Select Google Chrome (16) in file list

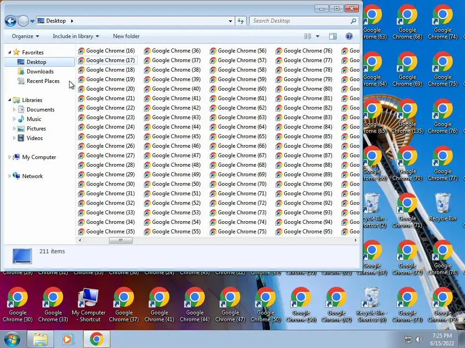pyautogui.click(x=106, y=51)
